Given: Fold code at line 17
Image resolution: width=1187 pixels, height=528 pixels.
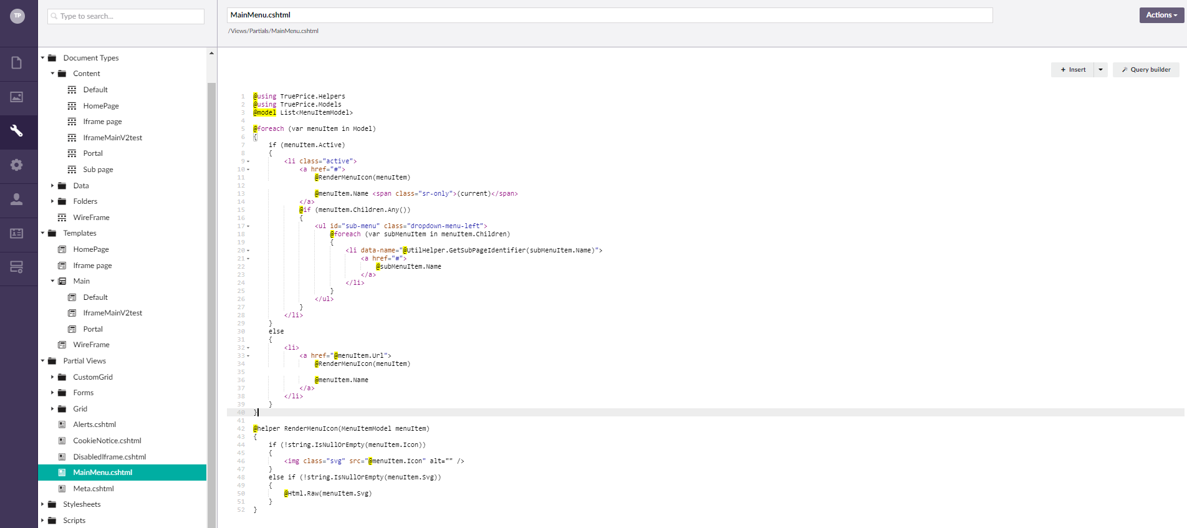Looking at the screenshot, I should (248, 226).
